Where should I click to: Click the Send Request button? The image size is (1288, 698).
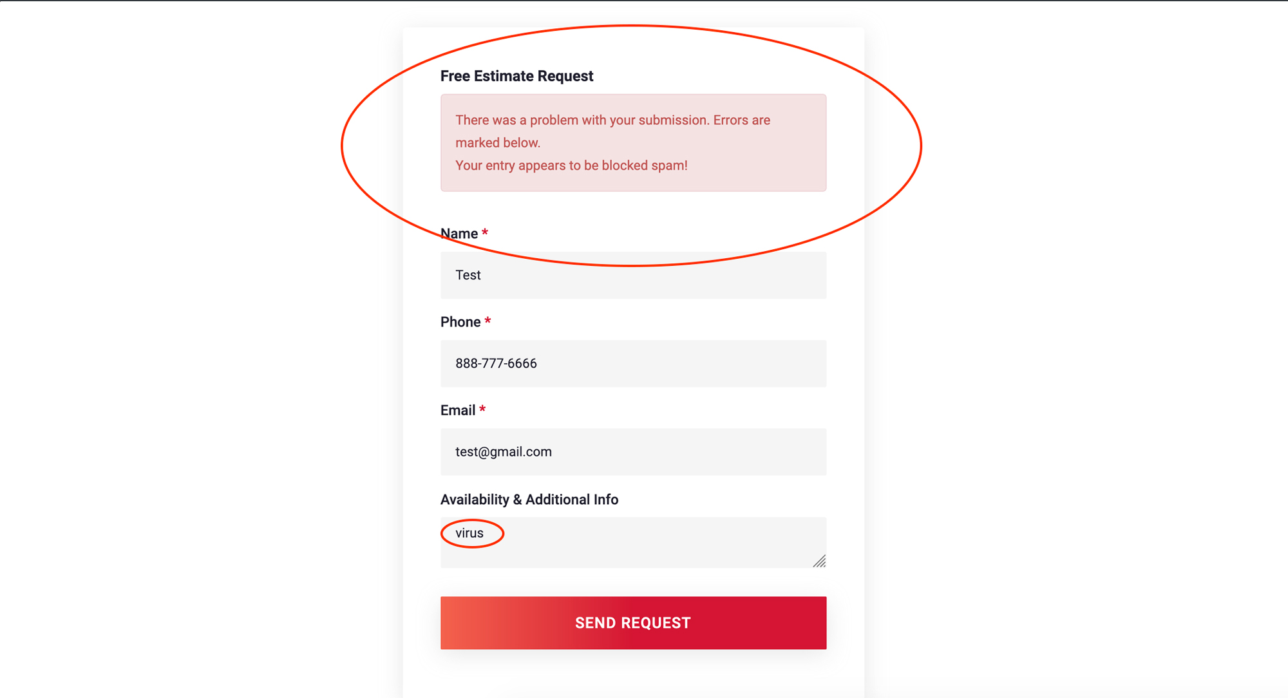pyautogui.click(x=633, y=623)
